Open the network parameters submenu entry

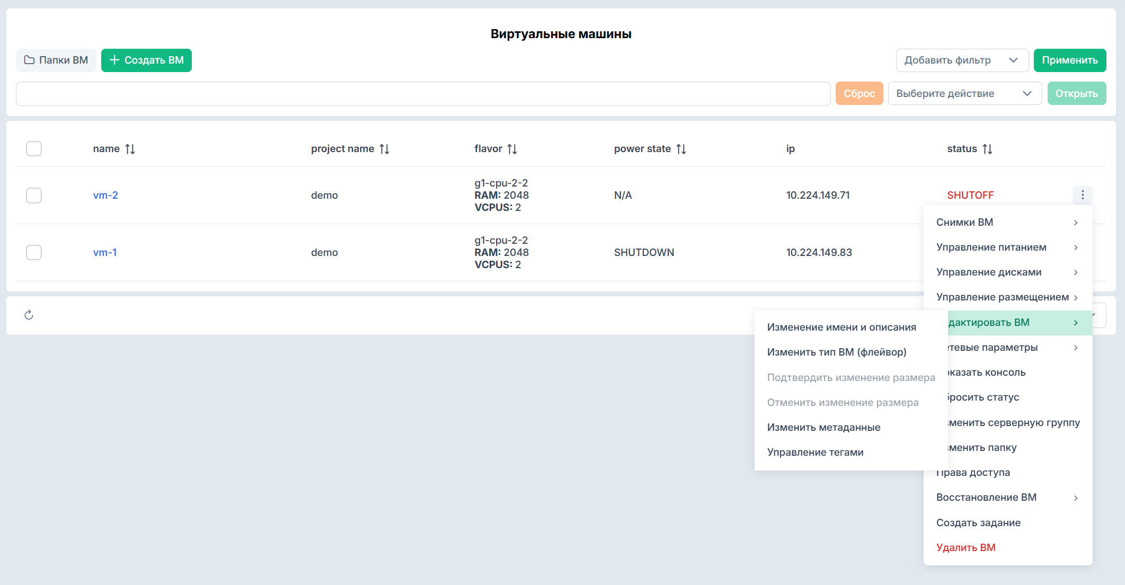tap(1020, 347)
